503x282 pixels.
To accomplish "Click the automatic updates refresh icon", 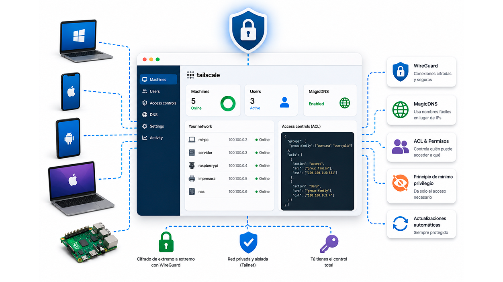I will tap(400, 224).
